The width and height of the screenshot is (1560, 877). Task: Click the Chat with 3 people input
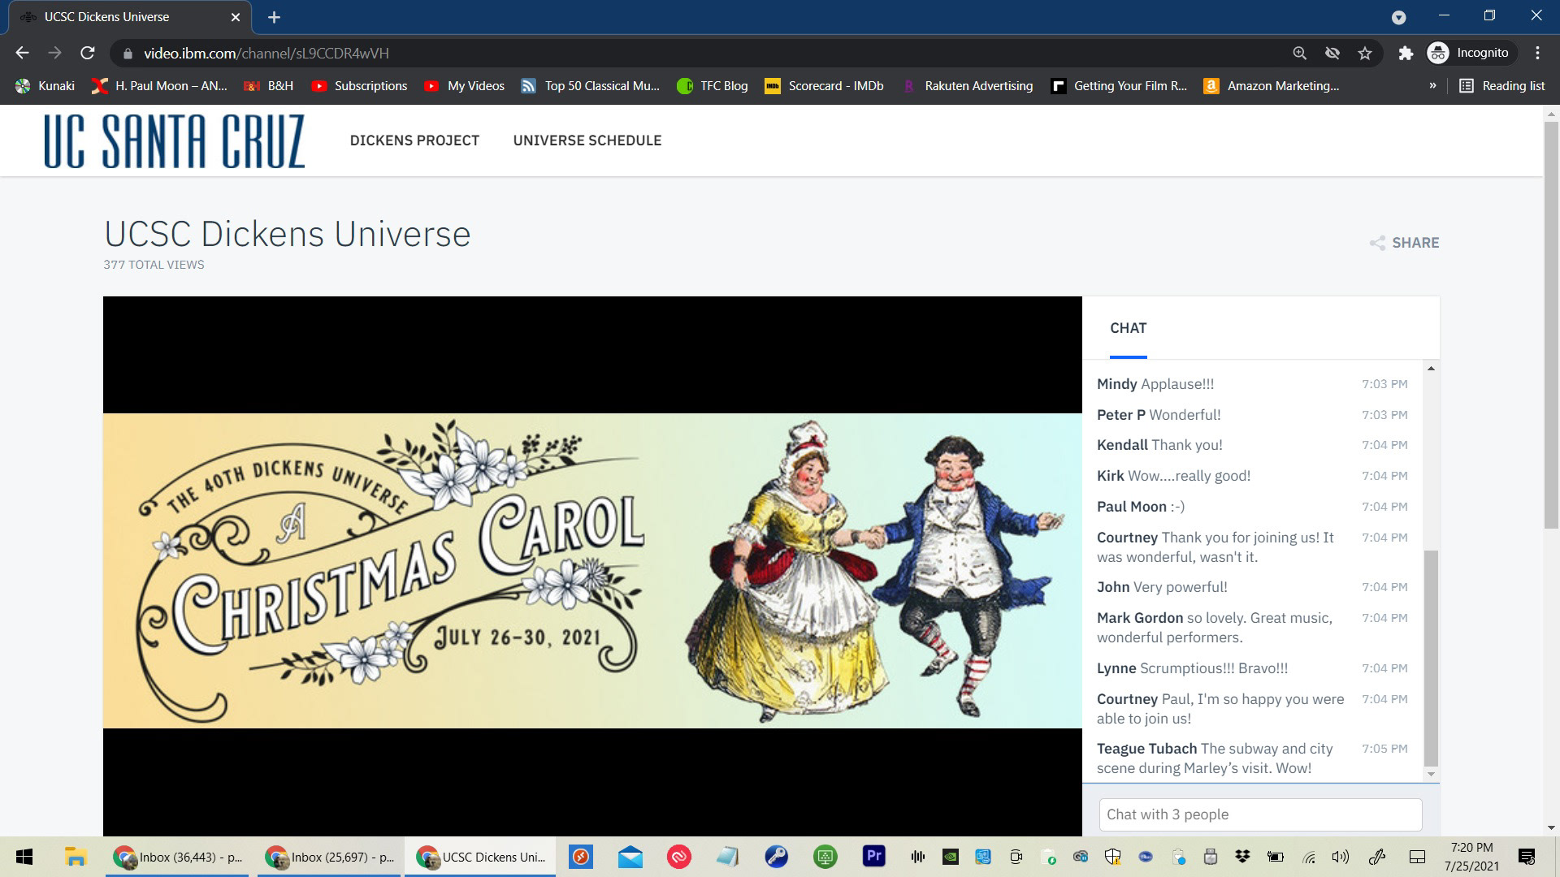tap(1259, 814)
